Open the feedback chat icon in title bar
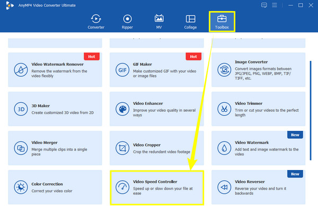 click(x=264, y=5)
